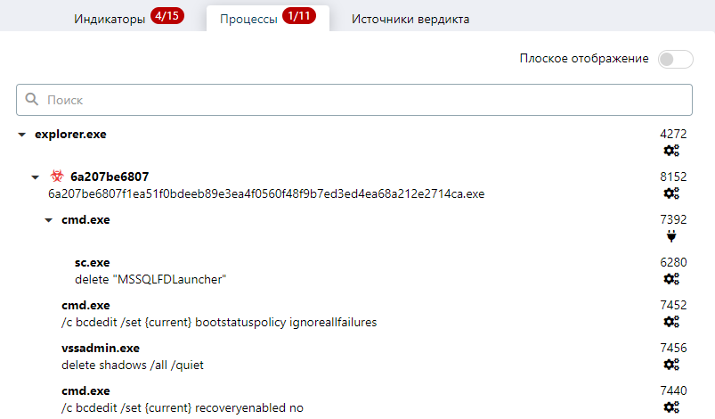Click into the Поиск search field
715x419 pixels.
[356, 100]
